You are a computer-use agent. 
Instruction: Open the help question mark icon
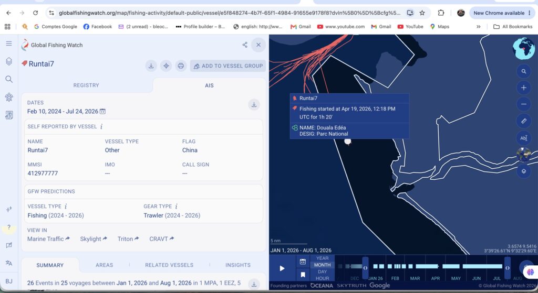coord(9,227)
